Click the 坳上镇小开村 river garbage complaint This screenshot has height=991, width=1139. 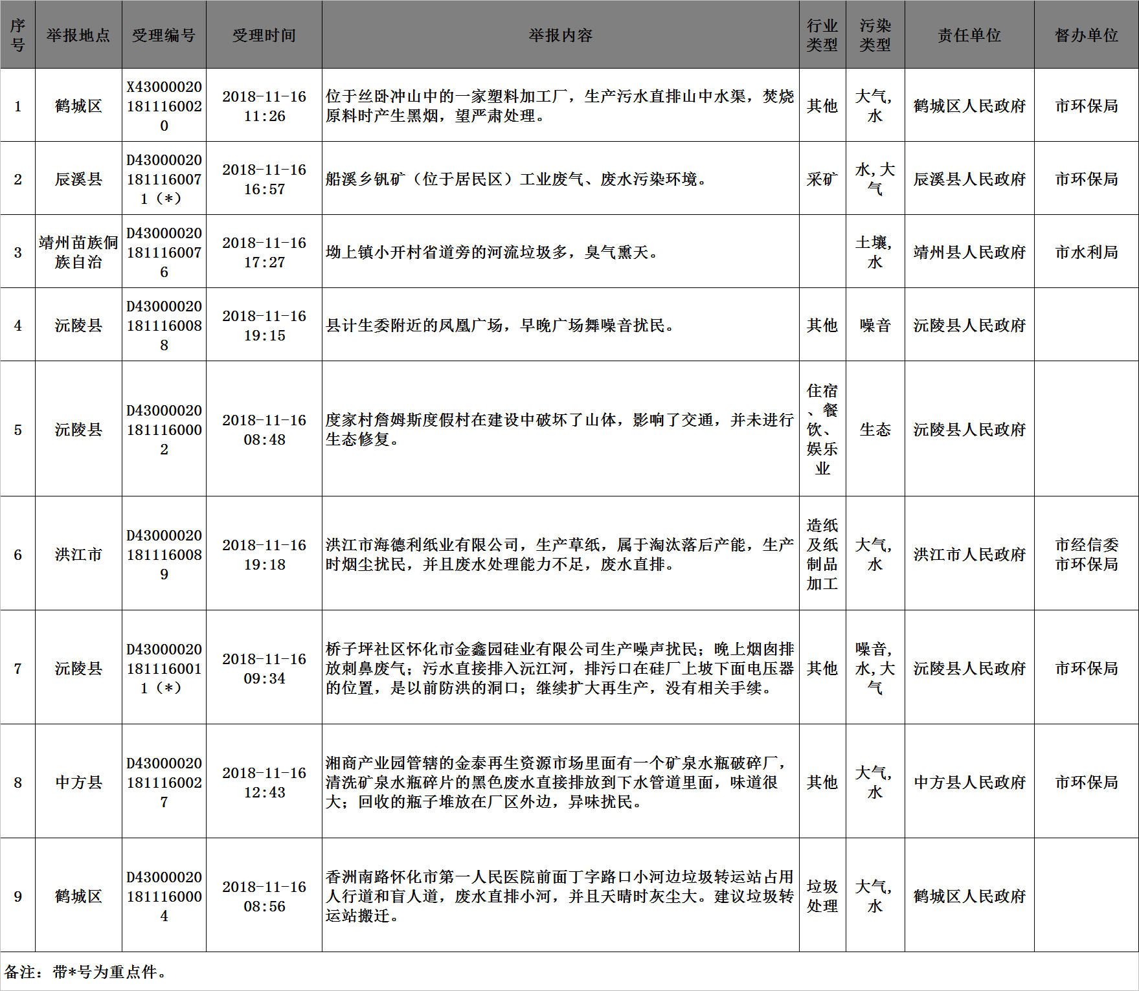561,252
